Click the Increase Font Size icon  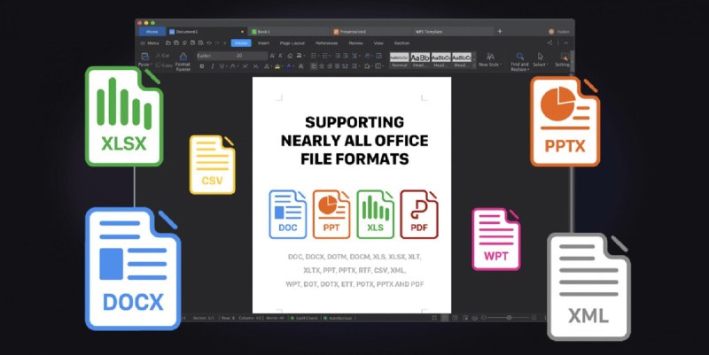point(272,56)
